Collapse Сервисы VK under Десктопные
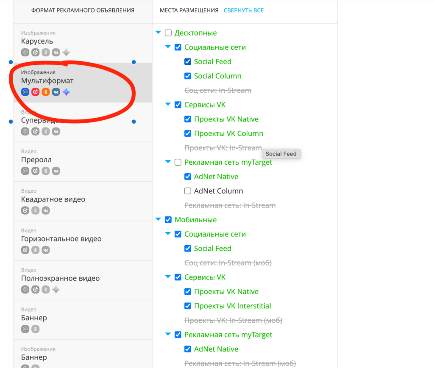 (x=168, y=104)
